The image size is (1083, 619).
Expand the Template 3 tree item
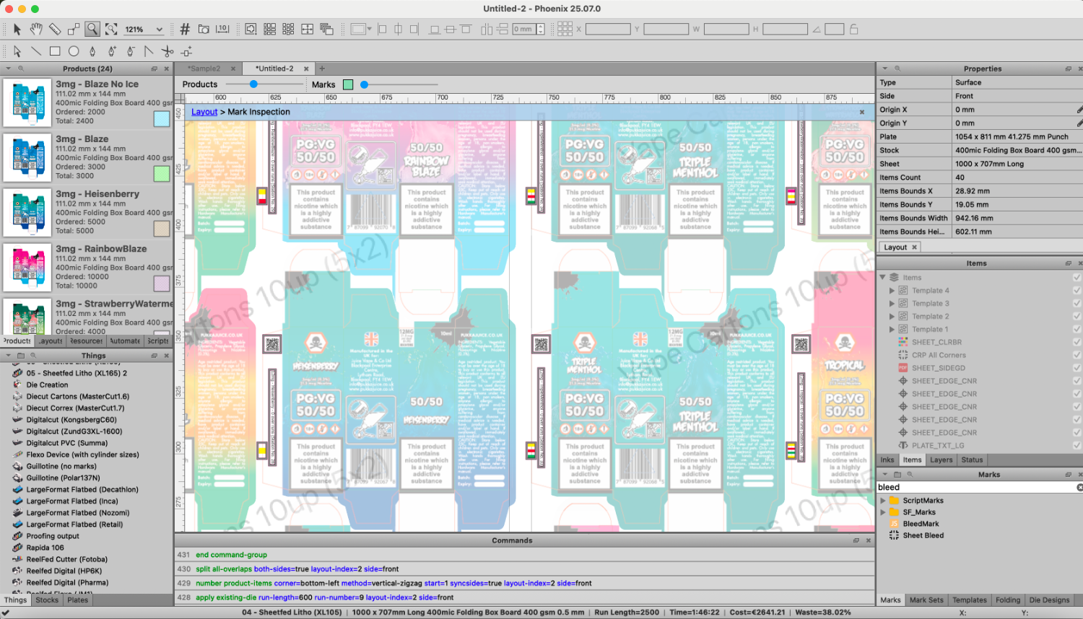click(892, 304)
